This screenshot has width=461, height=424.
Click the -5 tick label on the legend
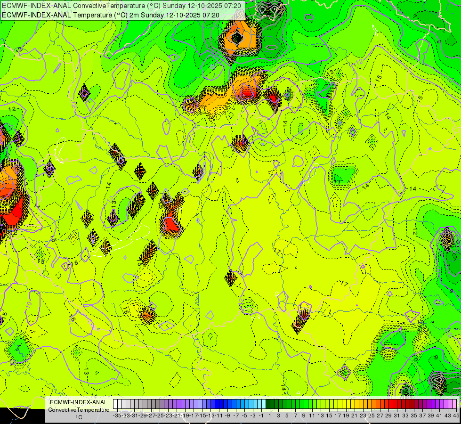click(x=244, y=416)
